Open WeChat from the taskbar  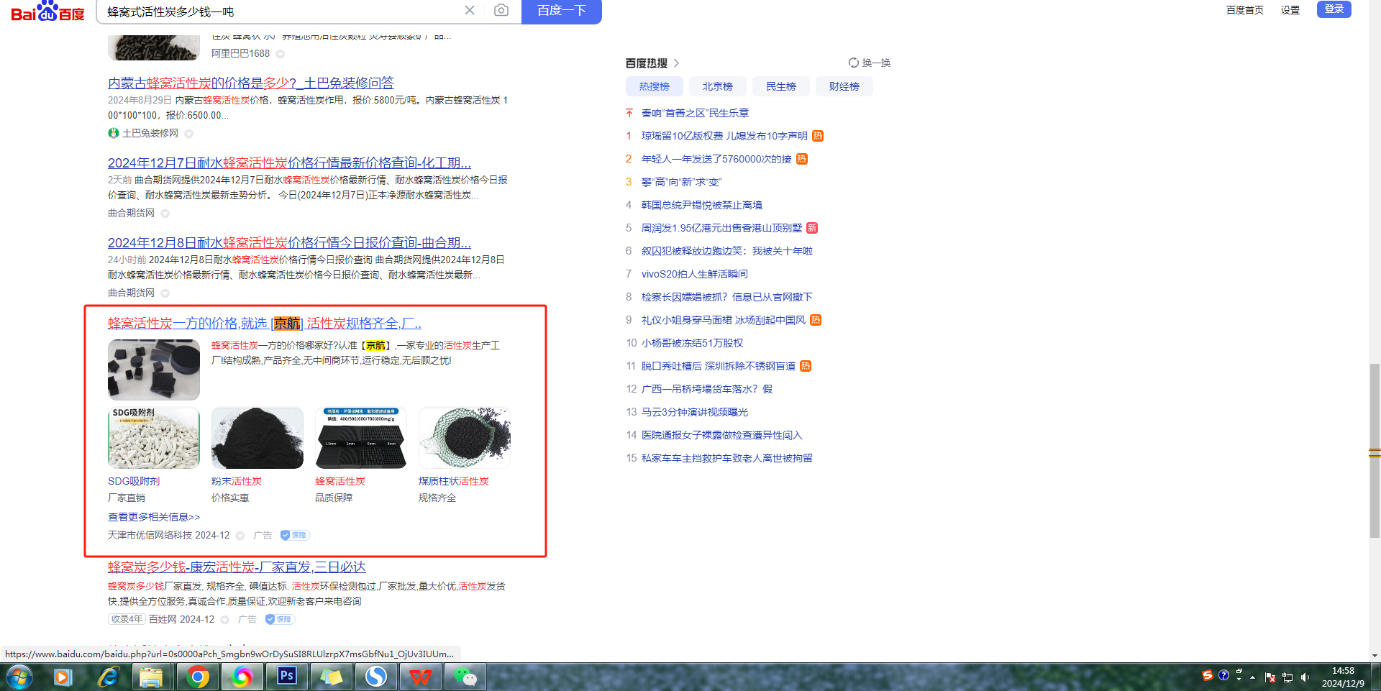click(x=465, y=677)
